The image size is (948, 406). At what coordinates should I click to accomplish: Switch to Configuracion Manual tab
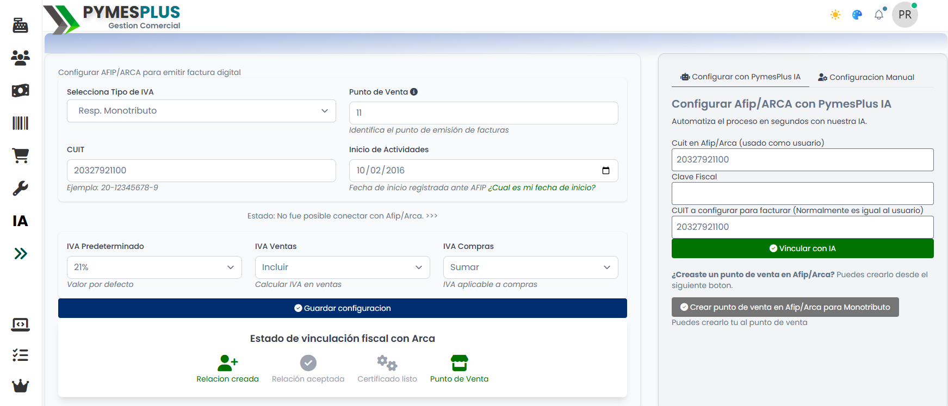click(866, 77)
